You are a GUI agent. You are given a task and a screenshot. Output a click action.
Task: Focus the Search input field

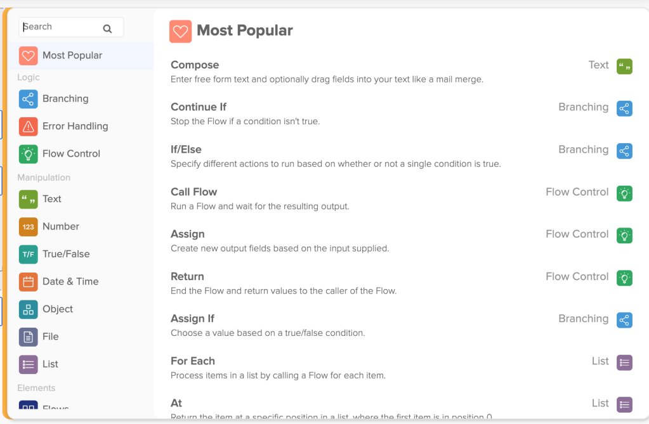point(62,27)
